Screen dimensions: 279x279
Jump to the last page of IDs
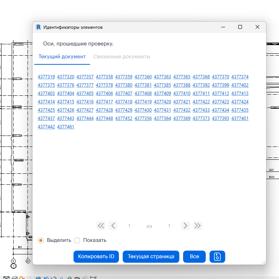[197, 226]
